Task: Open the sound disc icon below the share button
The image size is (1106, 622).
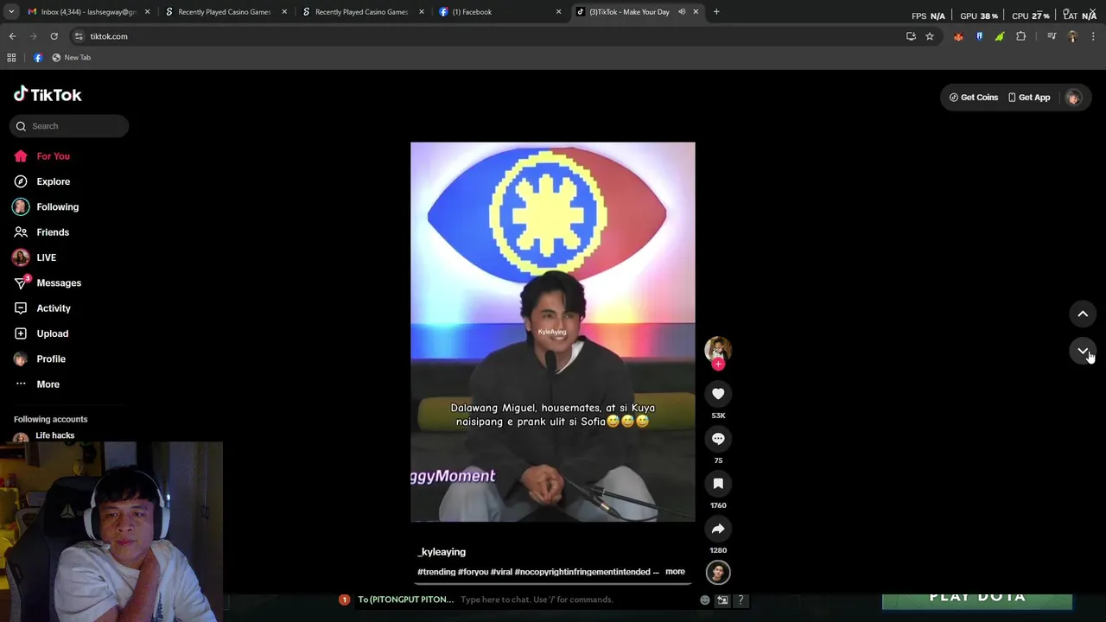Action: [x=718, y=572]
